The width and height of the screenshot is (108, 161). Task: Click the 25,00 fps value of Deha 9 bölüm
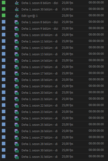coord(67,29)
